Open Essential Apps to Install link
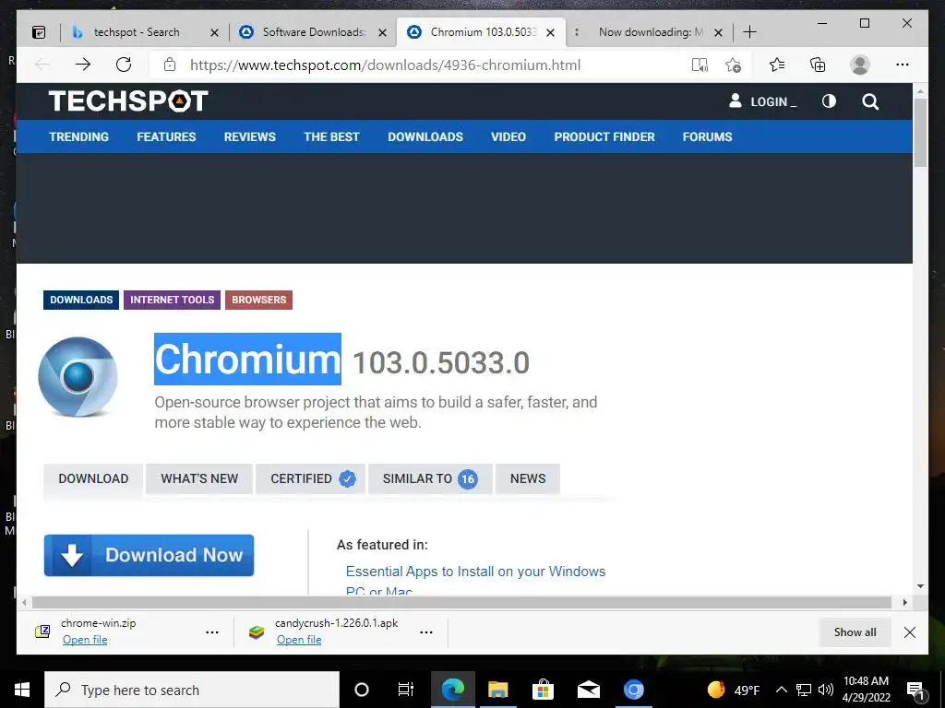Image resolution: width=945 pixels, height=708 pixels. tap(475, 581)
